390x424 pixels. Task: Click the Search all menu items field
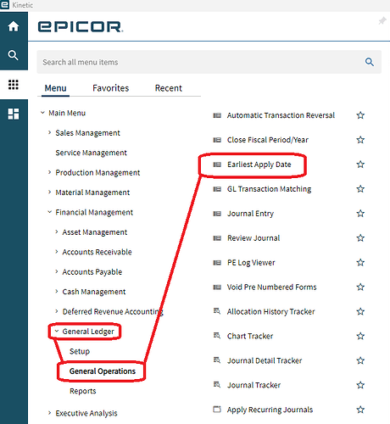coord(209,62)
